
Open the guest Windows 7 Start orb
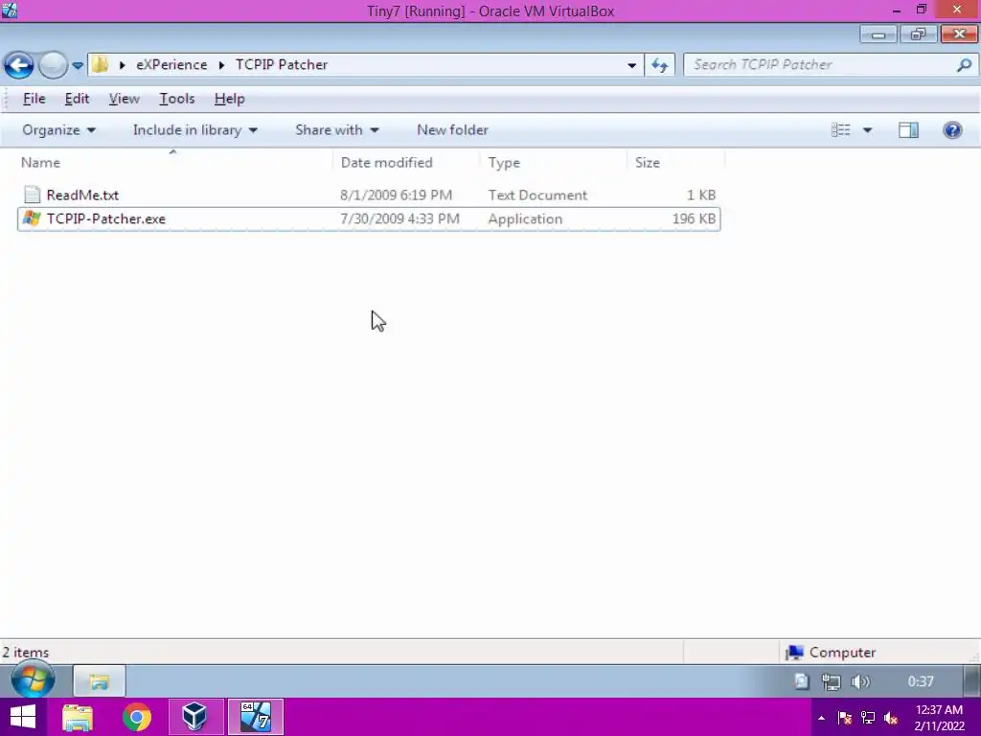pos(33,680)
